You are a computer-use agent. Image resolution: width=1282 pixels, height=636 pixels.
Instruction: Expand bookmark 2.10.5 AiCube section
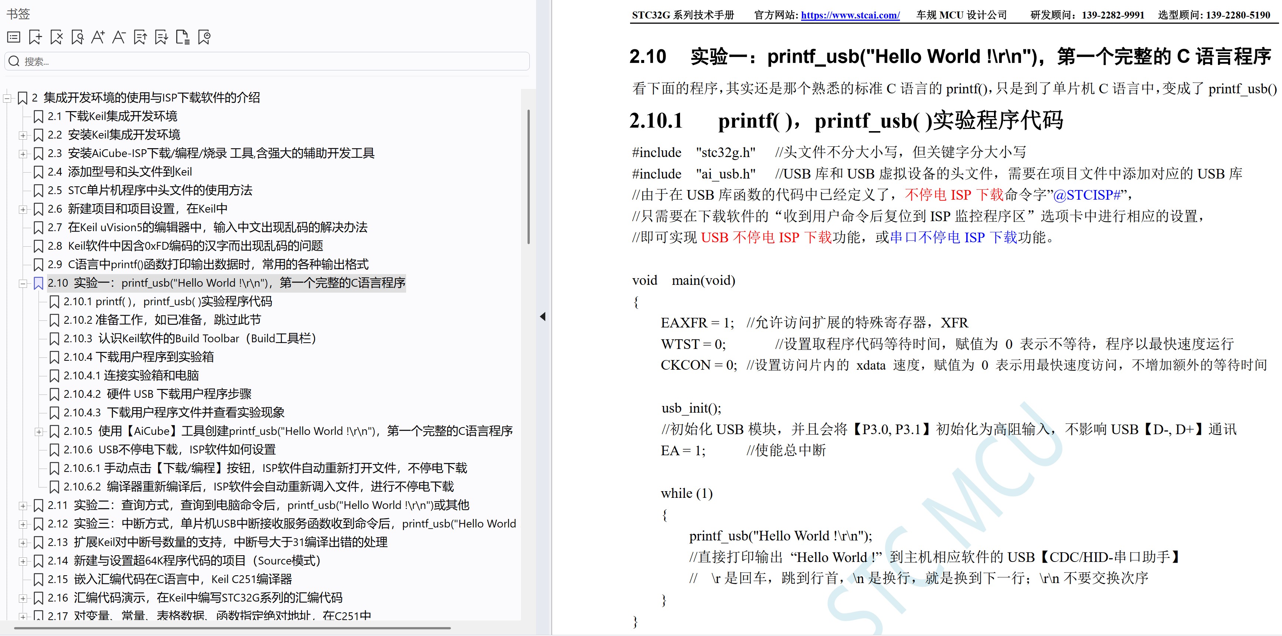39,431
